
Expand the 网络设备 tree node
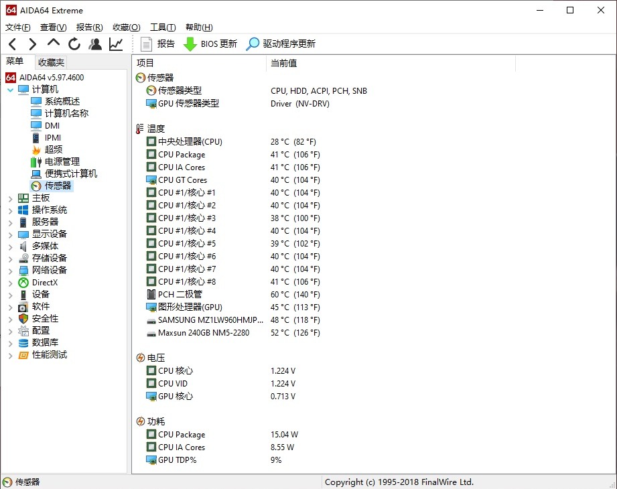click(x=10, y=271)
